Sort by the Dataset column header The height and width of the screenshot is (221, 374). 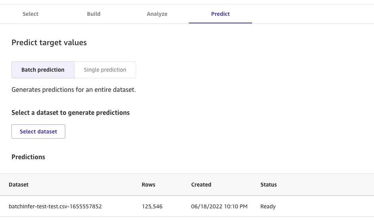19,185
